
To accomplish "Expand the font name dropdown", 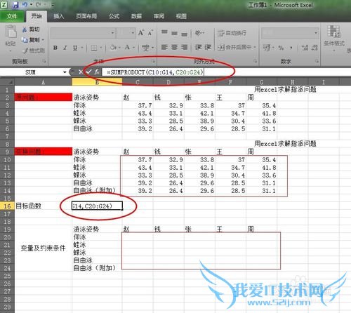I will coord(112,33).
